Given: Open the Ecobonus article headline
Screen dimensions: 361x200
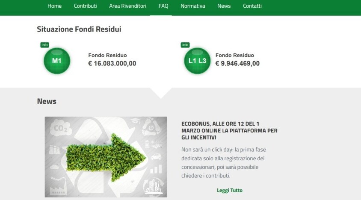Looking at the screenshot, I should [x=229, y=130].
